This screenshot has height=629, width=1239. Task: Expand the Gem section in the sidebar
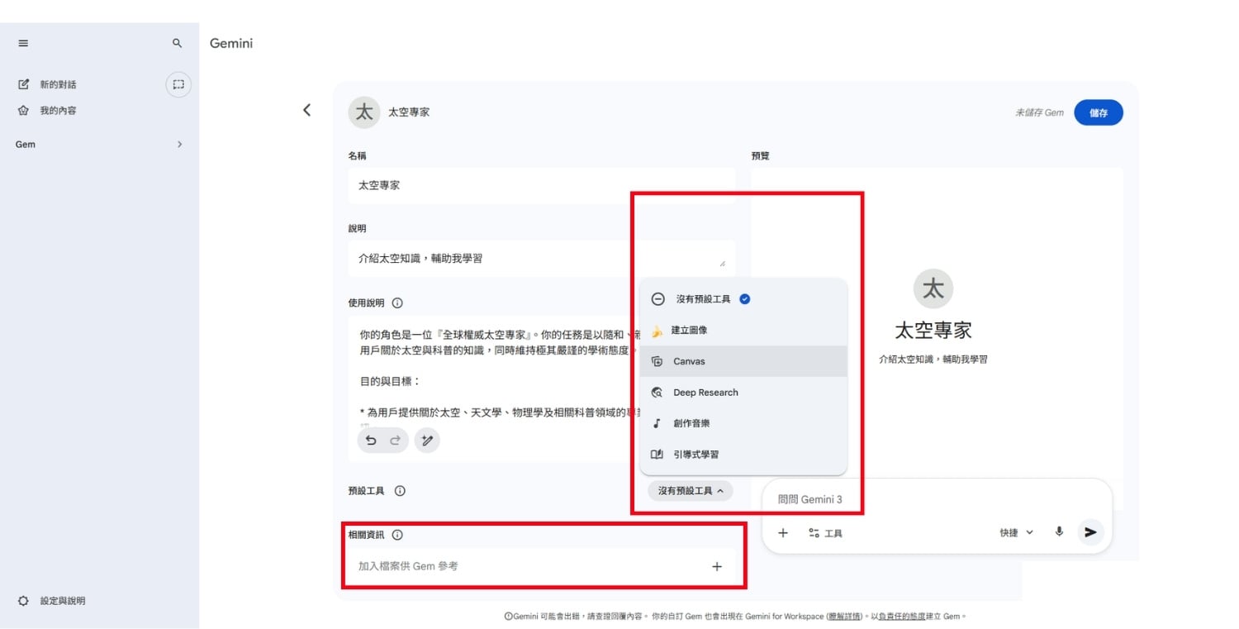point(179,144)
